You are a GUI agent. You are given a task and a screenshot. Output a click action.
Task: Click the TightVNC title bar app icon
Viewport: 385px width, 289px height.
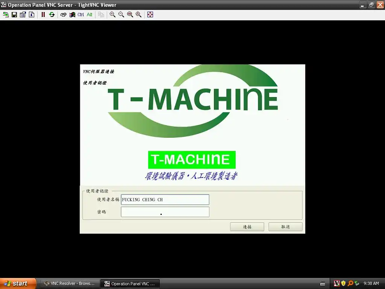pos(4,5)
